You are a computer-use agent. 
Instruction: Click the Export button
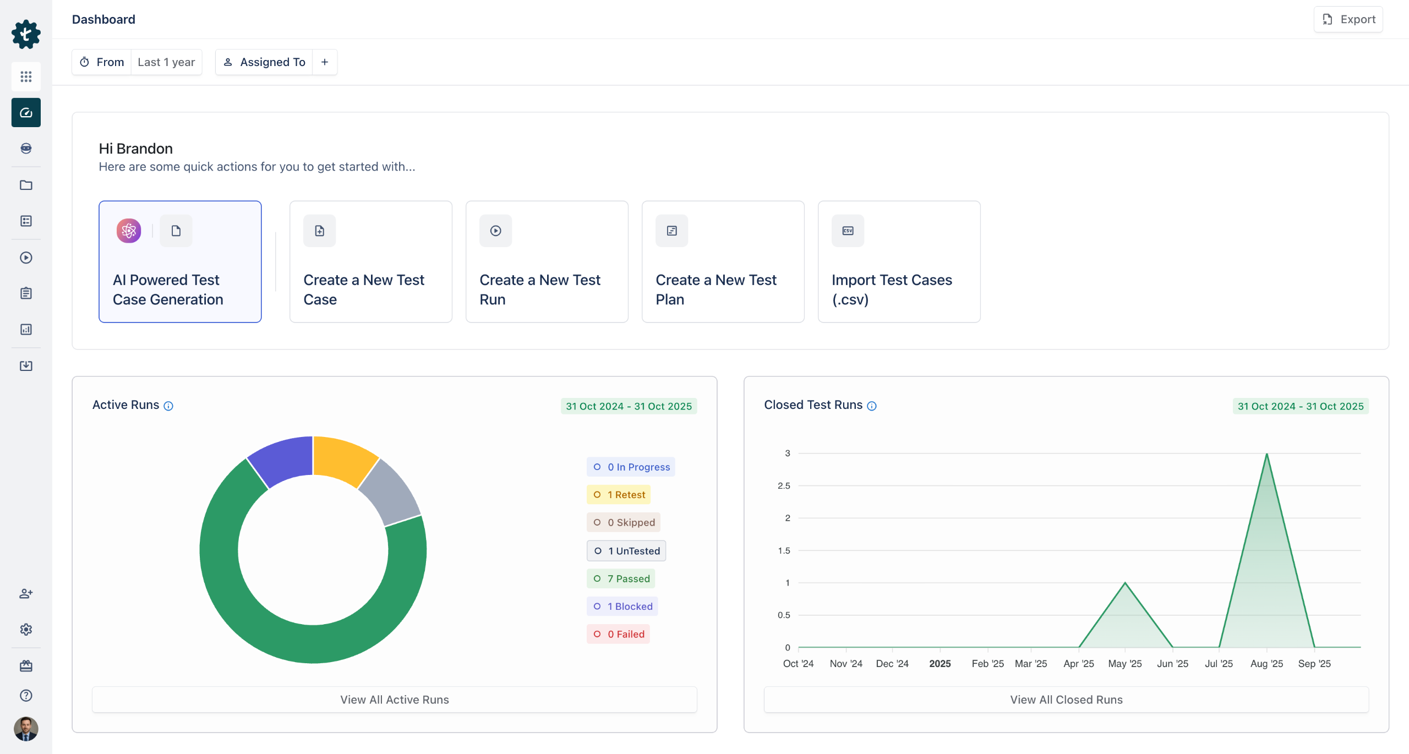pos(1348,19)
